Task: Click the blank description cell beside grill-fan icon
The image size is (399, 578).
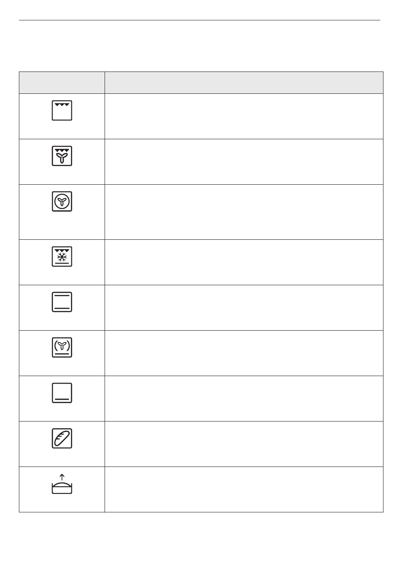Action: (244, 162)
